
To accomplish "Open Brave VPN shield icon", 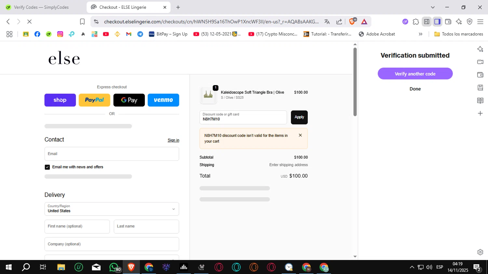I will click(469, 22).
